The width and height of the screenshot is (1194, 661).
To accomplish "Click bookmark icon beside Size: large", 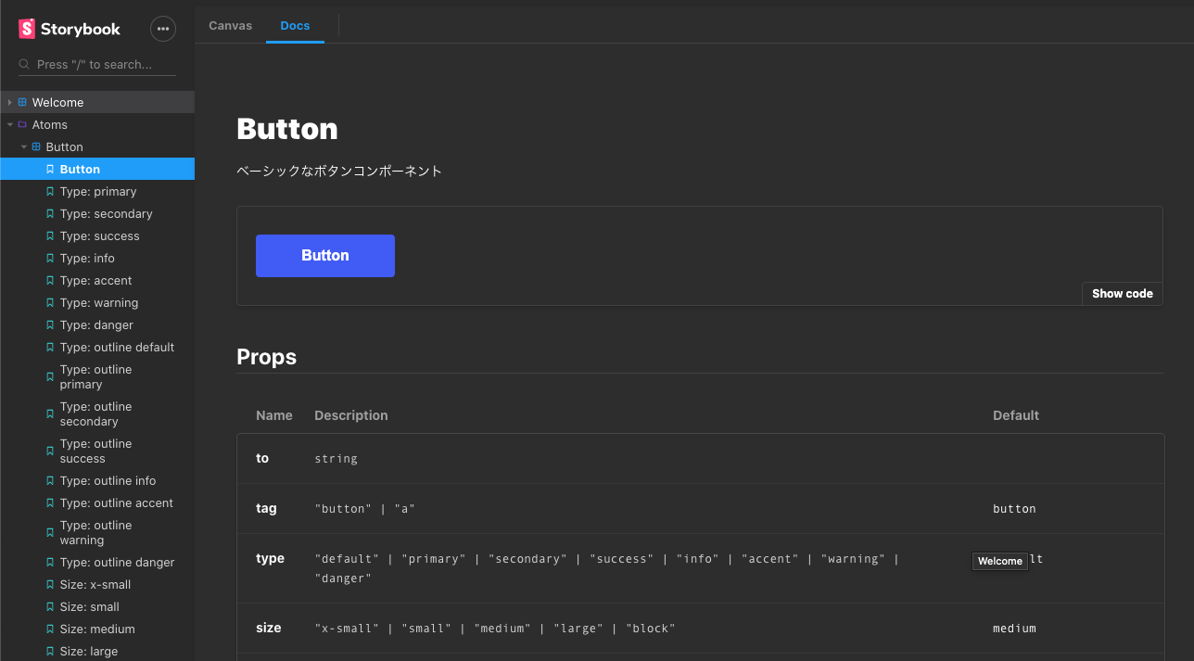I will point(50,652).
